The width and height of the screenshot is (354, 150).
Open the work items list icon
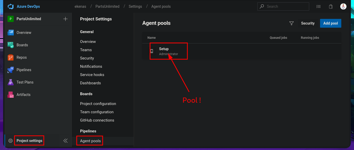[318, 6]
